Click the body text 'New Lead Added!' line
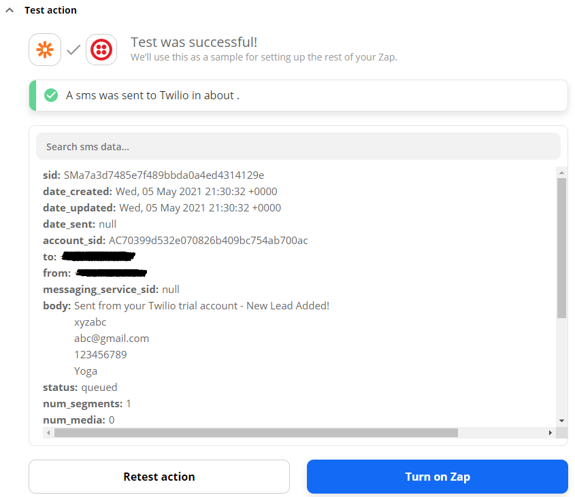The image size is (575, 497). (201, 306)
